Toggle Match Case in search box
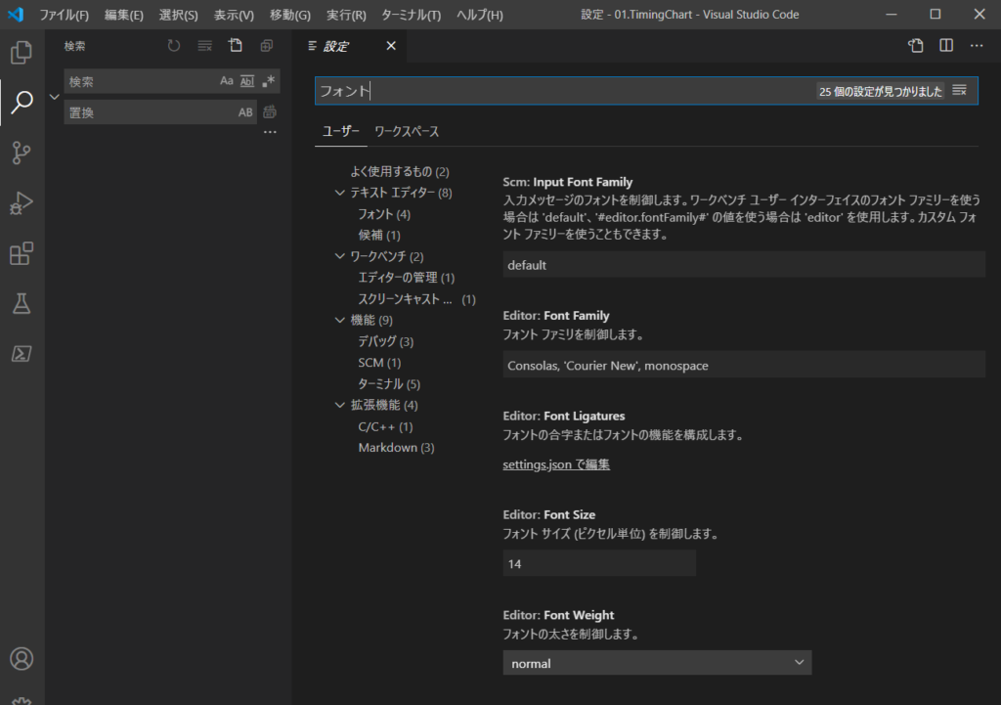The image size is (1001, 705). 227,81
